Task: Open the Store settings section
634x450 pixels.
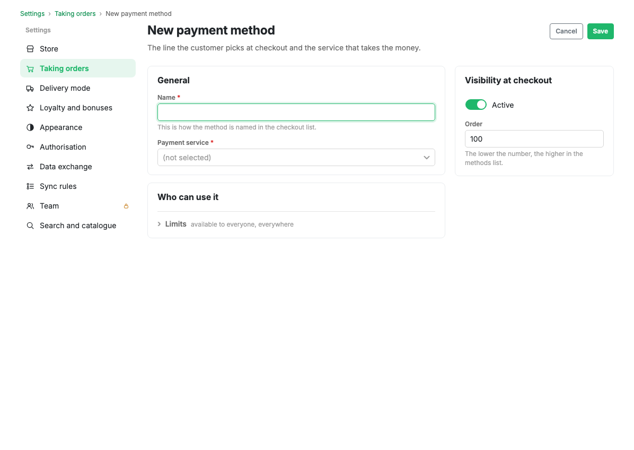Action: [78, 49]
